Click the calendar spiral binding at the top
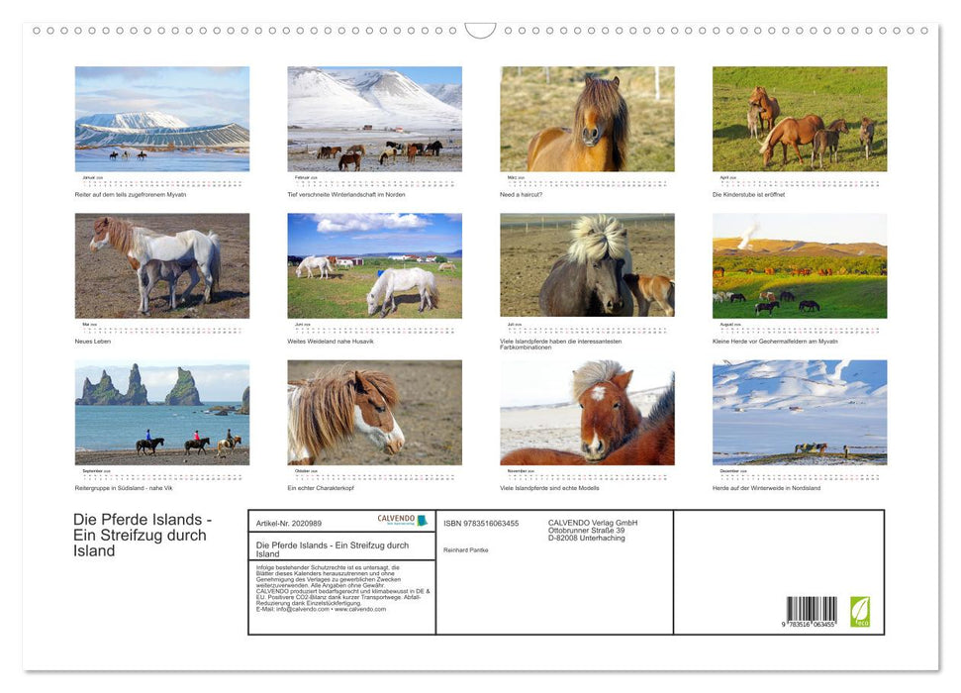 click(x=480, y=30)
